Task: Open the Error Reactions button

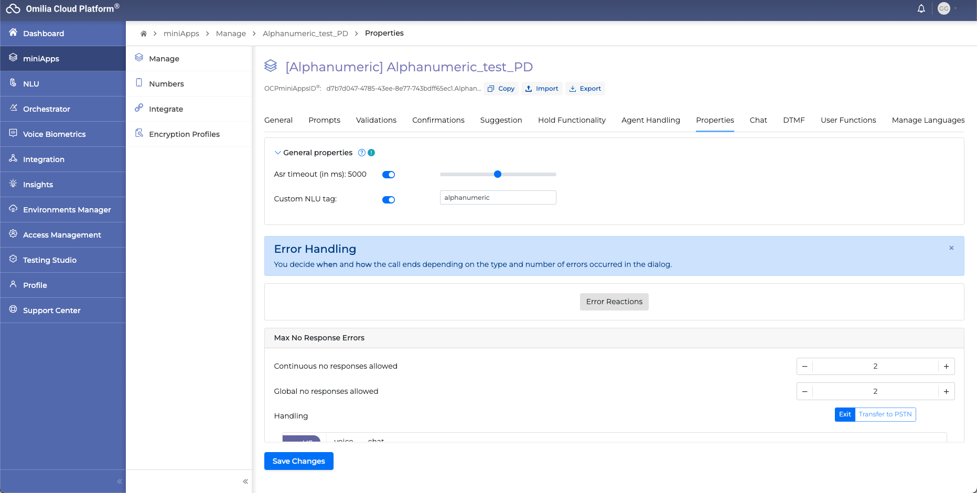Action: (x=614, y=302)
